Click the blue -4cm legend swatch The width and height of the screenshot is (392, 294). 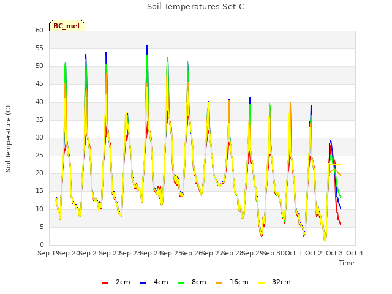coord(143,283)
